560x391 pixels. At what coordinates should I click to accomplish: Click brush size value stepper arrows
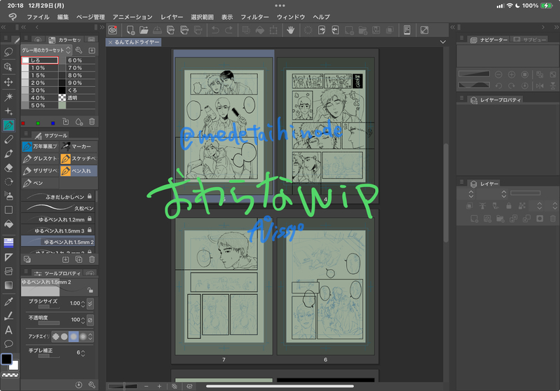pos(83,303)
